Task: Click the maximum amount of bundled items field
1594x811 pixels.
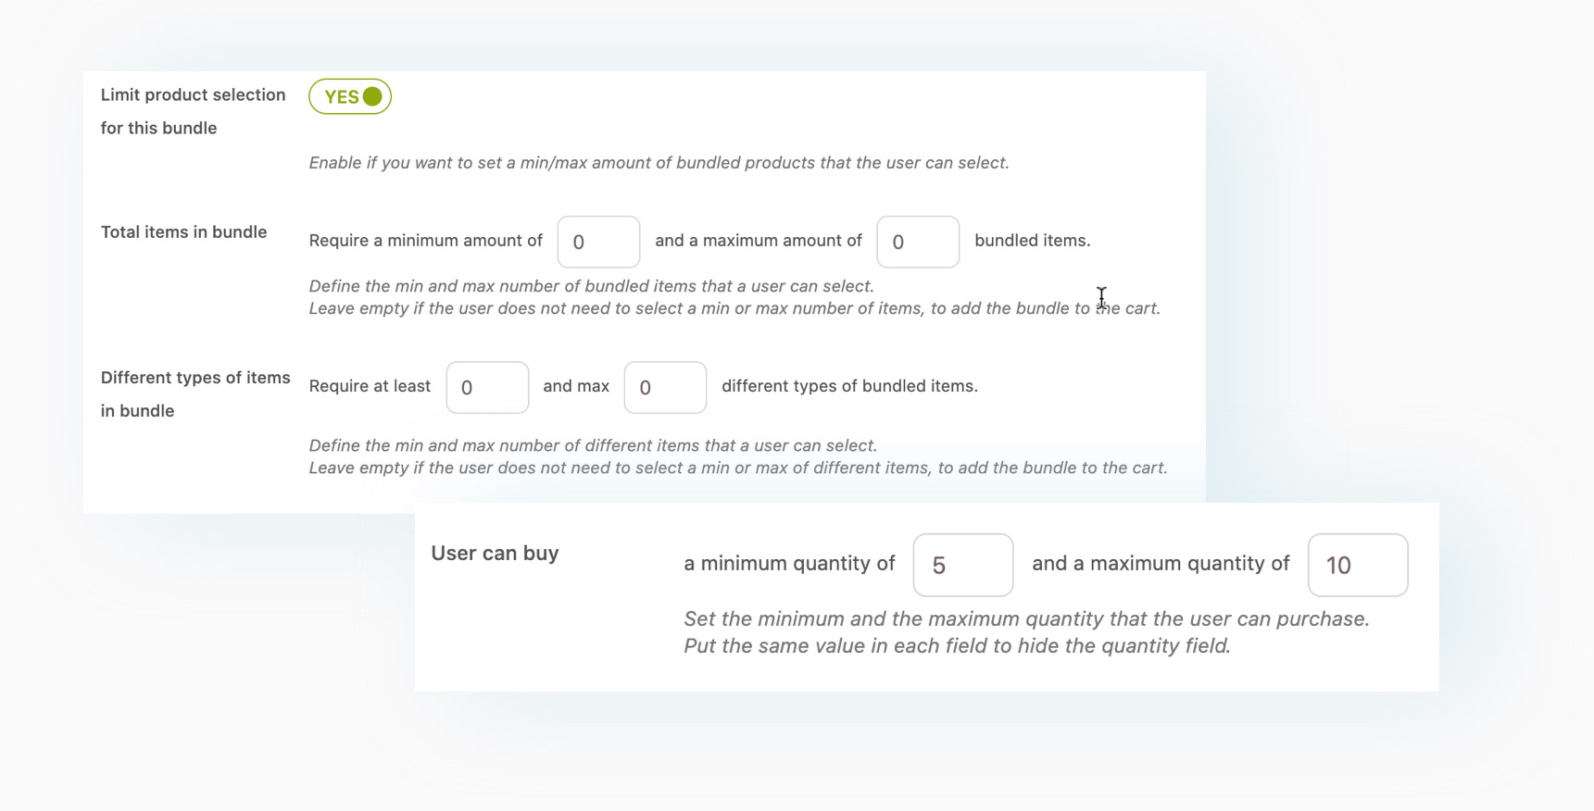Action: pos(918,242)
